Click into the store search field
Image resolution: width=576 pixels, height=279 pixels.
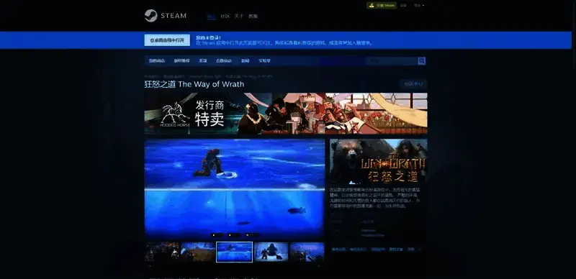point(392,61)
